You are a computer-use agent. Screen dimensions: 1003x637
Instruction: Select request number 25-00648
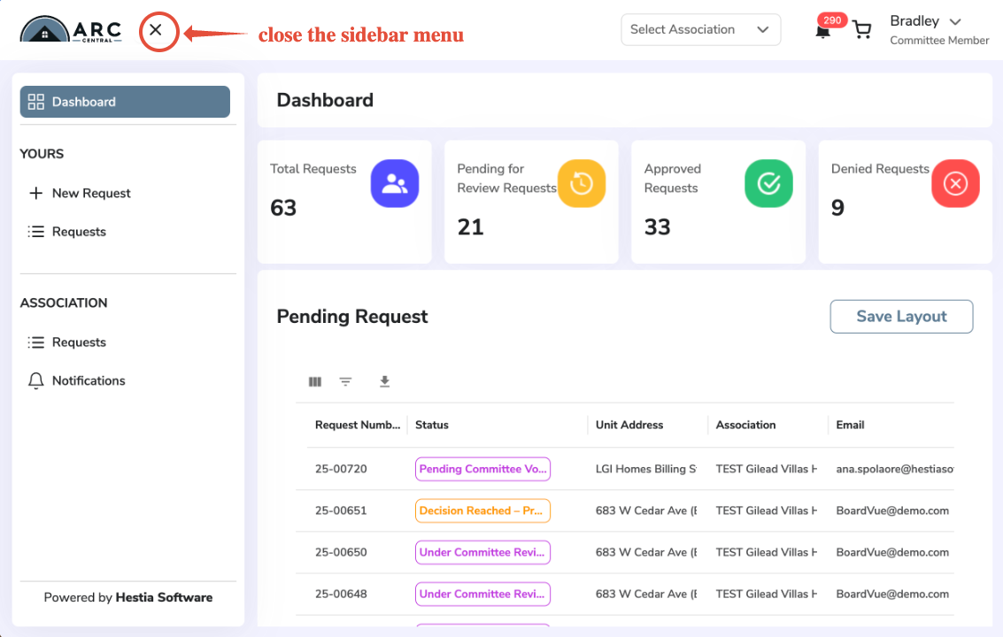point(341,594)
